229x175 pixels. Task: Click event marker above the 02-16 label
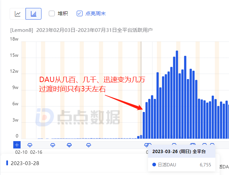(x=30, y=145)
